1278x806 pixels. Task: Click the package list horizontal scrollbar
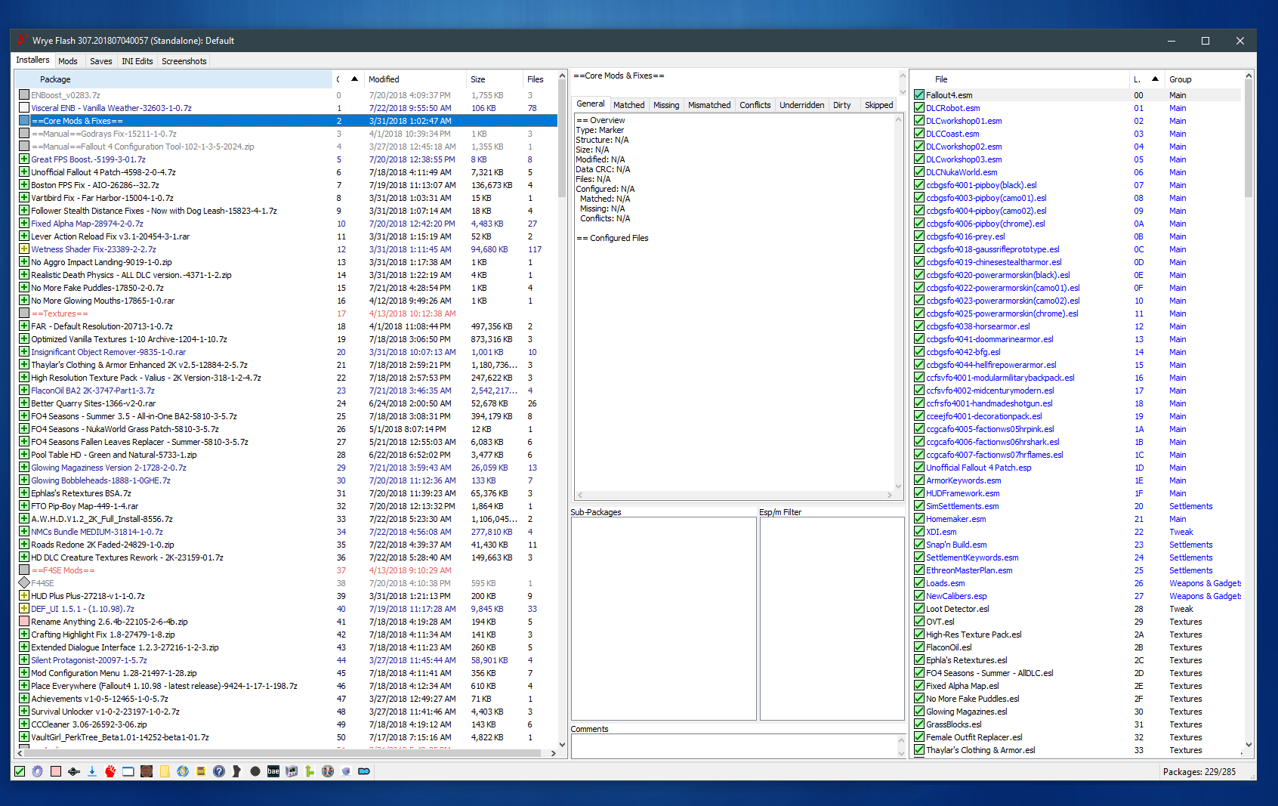(x=281, y=753)
